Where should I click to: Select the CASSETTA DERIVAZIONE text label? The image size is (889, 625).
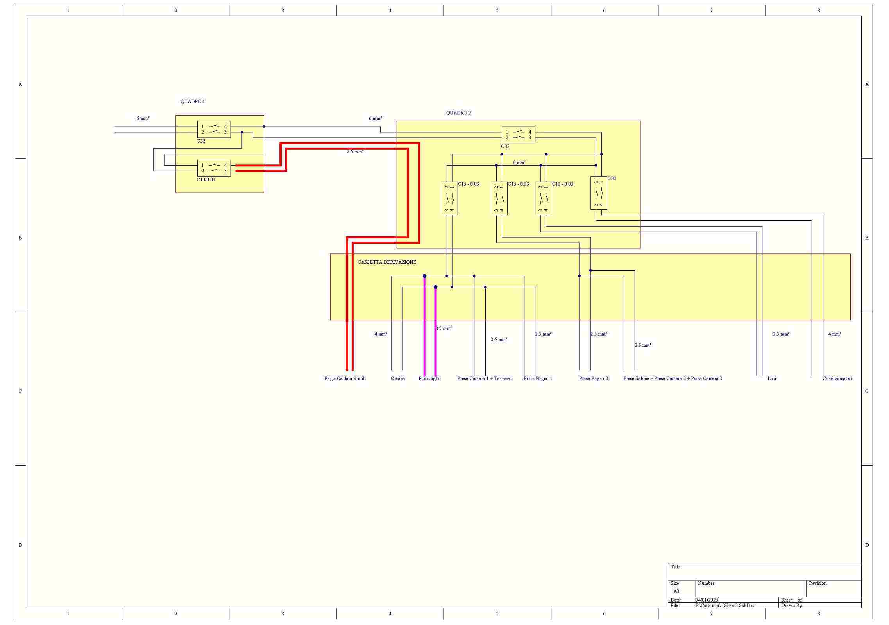click(x=386, y=262)
